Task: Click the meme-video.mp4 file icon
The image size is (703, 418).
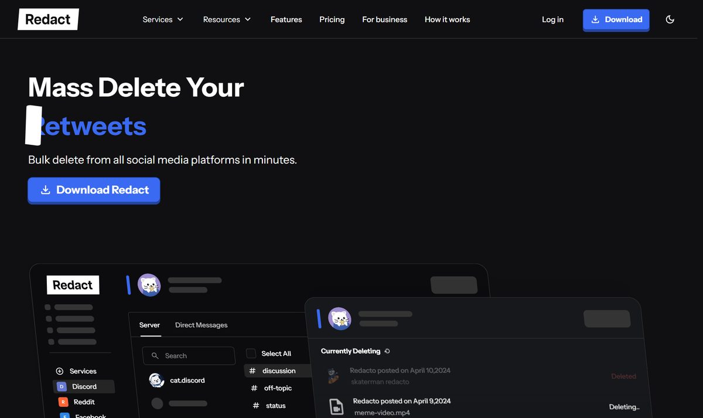Action: coord(336,406)
